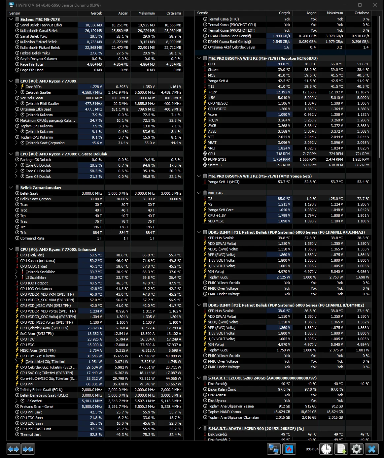384x458 pixels.
Task: Reset min/max values with the clock icon
Action: click(326, 449)
